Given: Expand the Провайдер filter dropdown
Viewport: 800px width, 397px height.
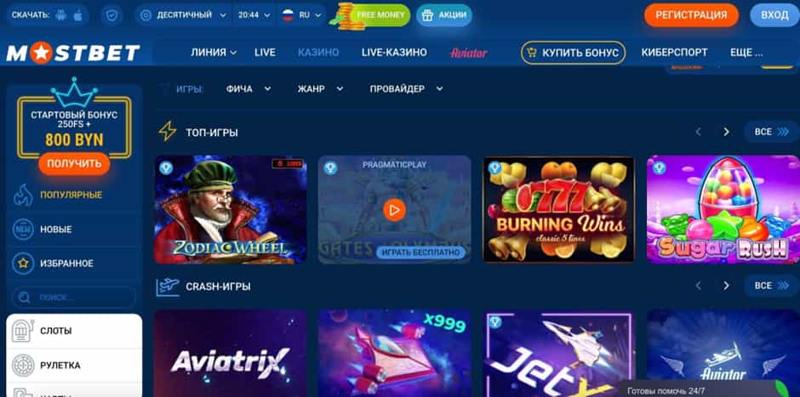Looking at the screenshot, I should pos(406,88).
